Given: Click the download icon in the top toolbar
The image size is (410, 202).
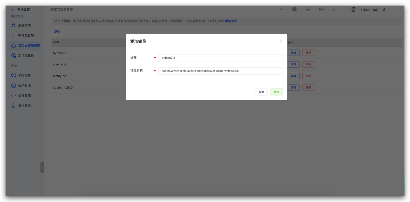Looking at the screenshot, I should 281,9.
